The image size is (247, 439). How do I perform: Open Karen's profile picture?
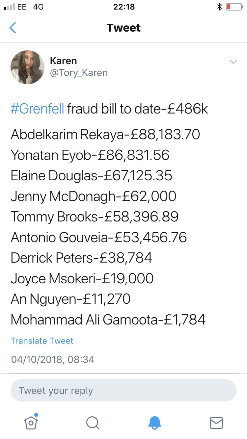click(x=28, y=67)
